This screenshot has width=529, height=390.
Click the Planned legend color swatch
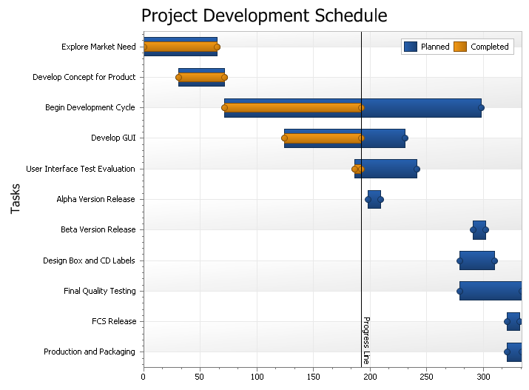pyautogui.click(x=411, y=47)
